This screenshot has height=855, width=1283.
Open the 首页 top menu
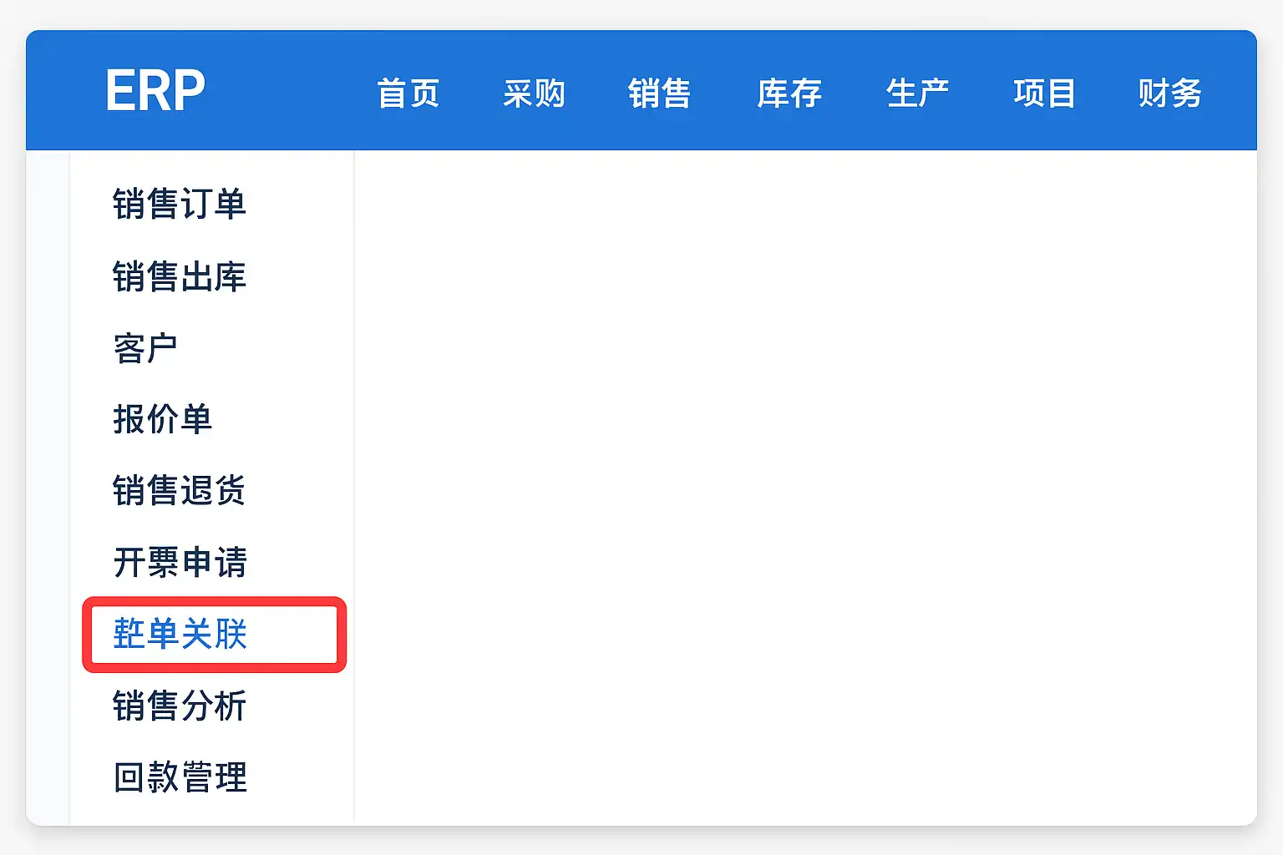408,93
